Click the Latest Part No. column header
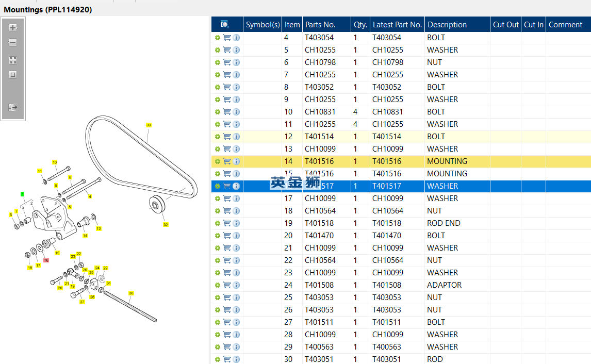The width and height of the screenshot is (591, 364). tap(397, 25)
